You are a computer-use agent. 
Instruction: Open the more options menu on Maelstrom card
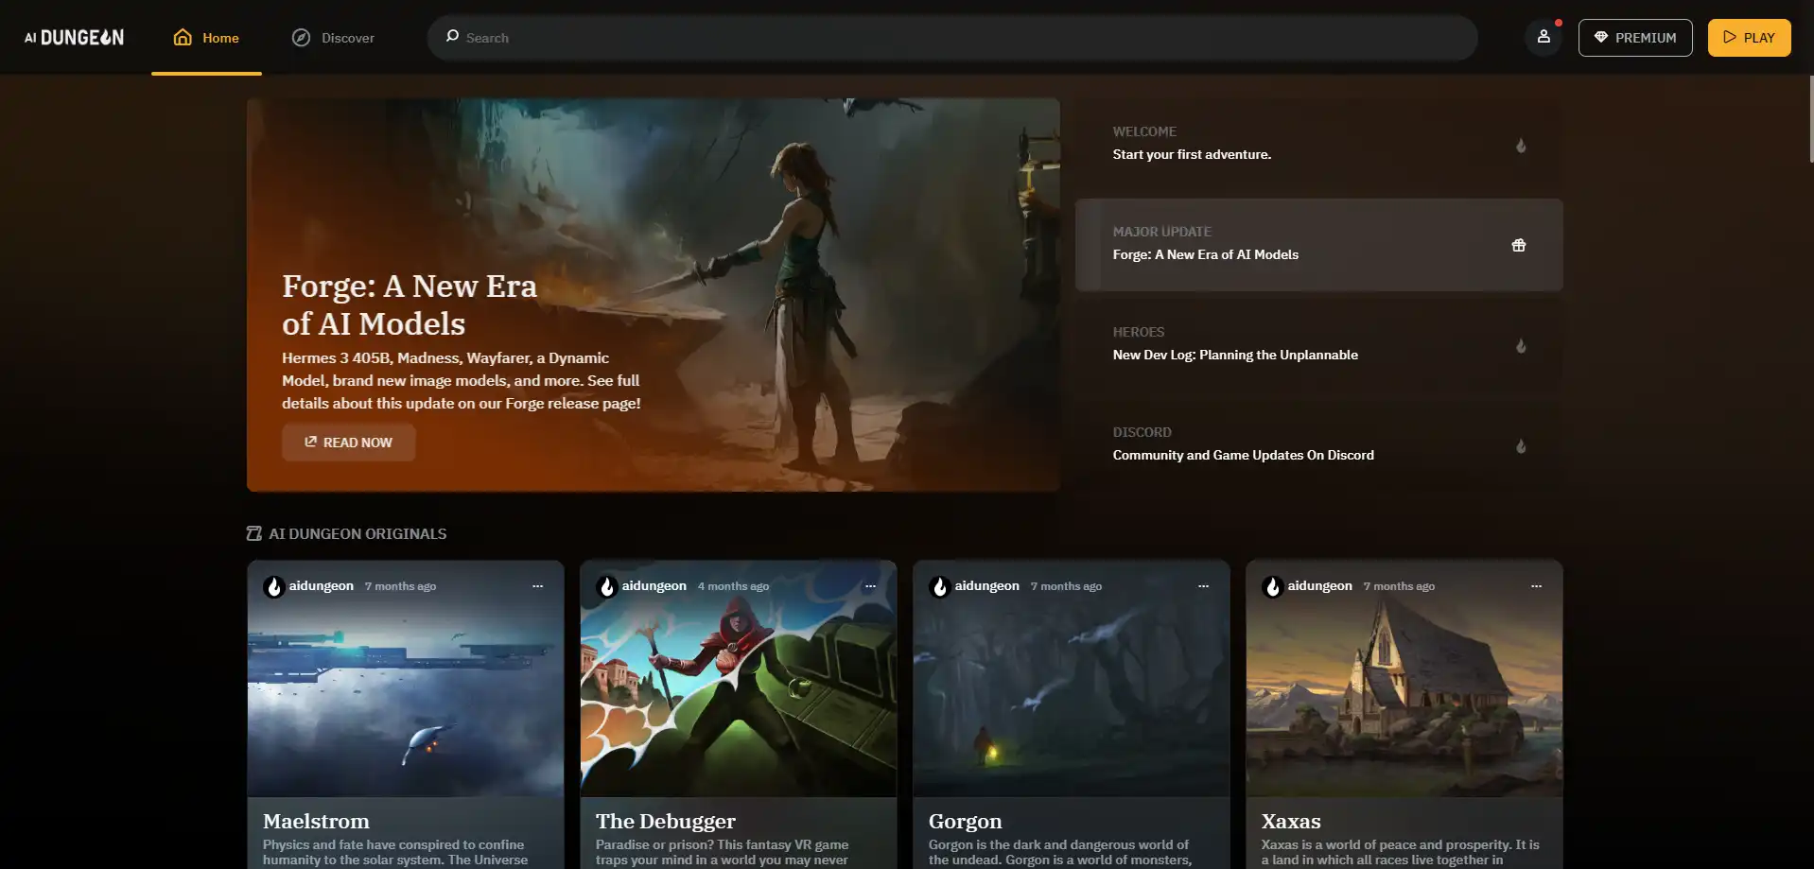[x=538, y=586]
